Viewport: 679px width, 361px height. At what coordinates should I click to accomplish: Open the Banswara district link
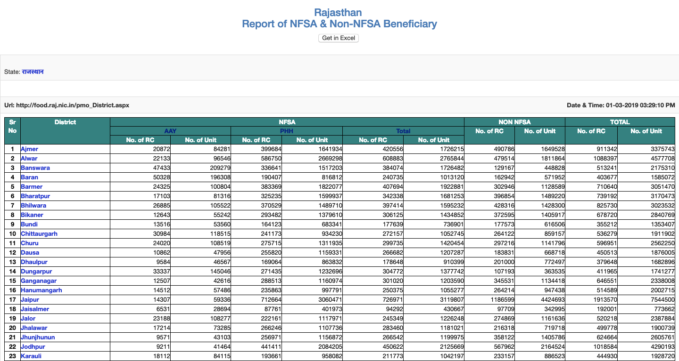[x=35, y=168]
